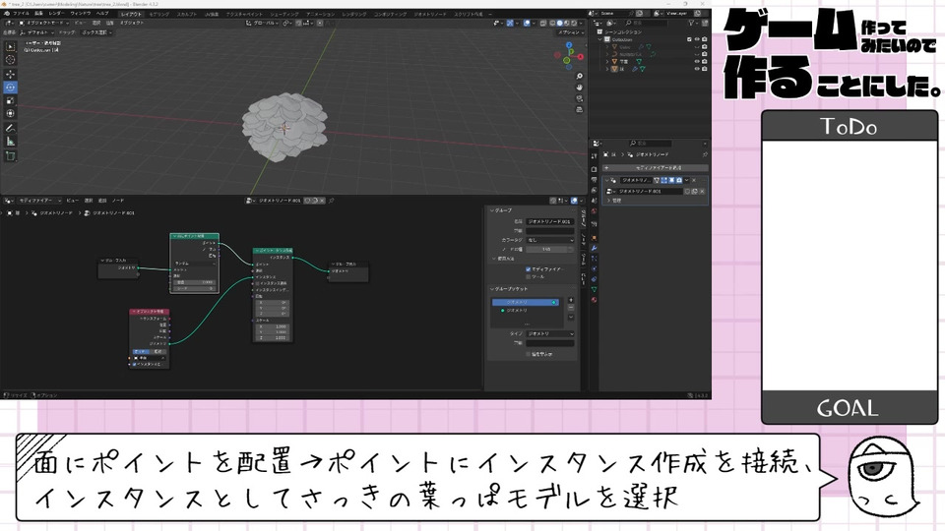945x531 pixels.
Task: Open the Edit menu
Action: (x=38, y=13)
